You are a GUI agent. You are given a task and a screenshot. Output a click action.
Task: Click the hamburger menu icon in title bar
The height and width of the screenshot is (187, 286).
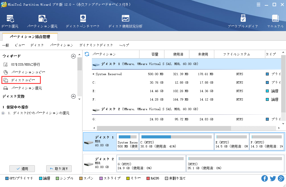[x=259, y=5]
